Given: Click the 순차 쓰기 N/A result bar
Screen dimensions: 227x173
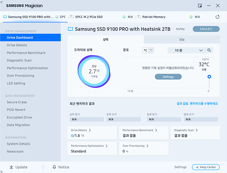Looking at the screenshot, I should click(124, 119).
